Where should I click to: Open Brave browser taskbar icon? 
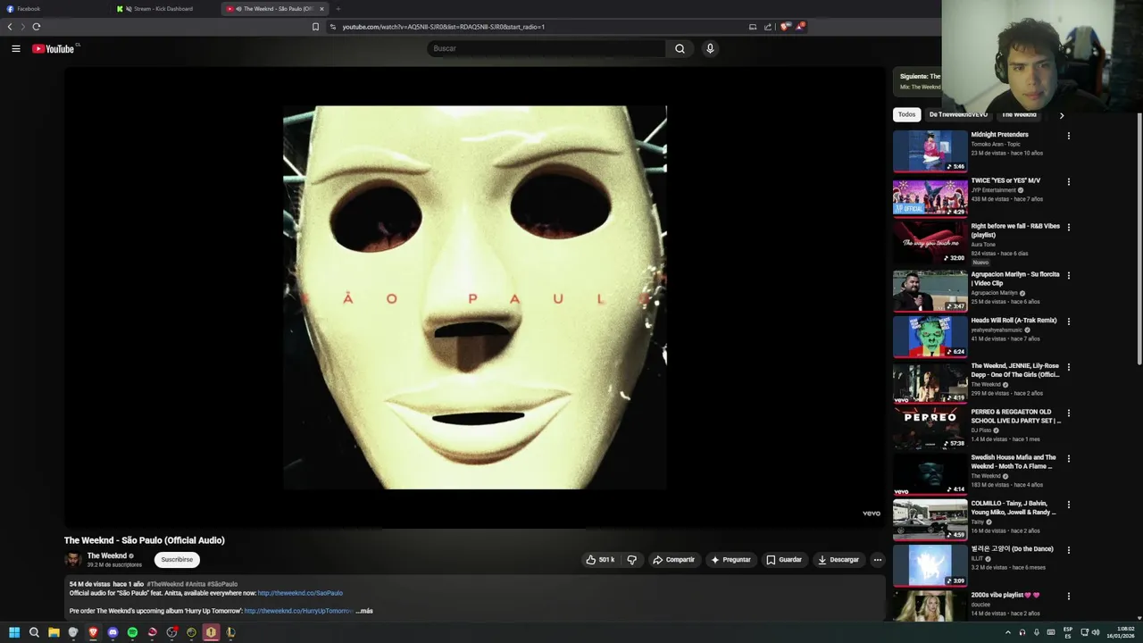93,632
